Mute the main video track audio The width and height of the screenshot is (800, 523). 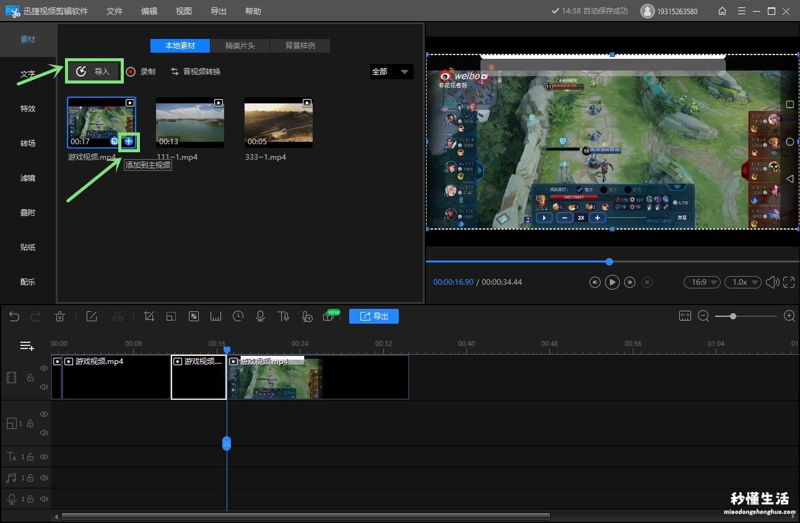44,387
